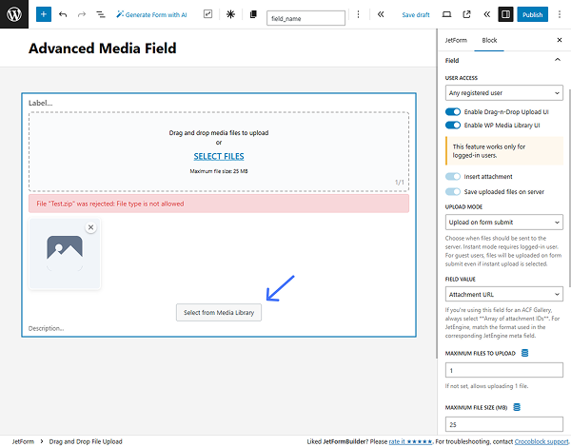Click JetForm in the breadcrumb
Image resolution: width=571 pixels, height=447 pixels.
click(23, 441)
